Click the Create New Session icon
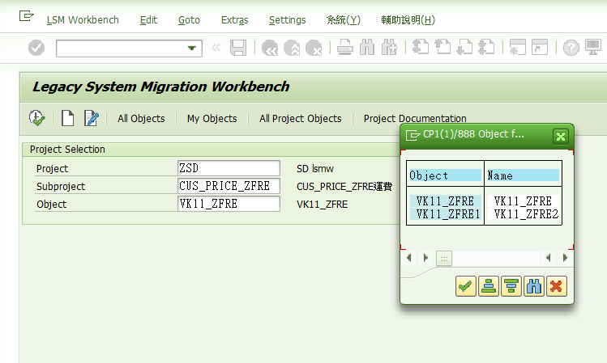 [518, 47]
